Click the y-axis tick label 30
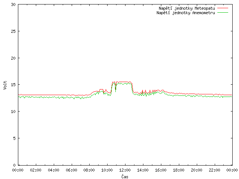 point(13,4)
